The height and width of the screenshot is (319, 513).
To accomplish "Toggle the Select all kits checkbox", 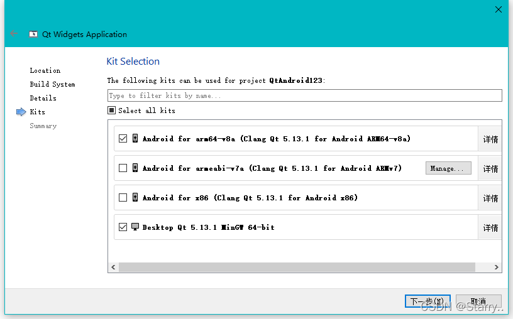I will coord(111,110).
